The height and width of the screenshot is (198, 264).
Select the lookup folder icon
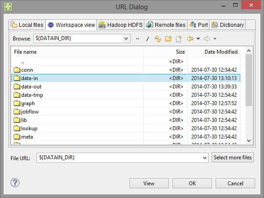[17, 128]
